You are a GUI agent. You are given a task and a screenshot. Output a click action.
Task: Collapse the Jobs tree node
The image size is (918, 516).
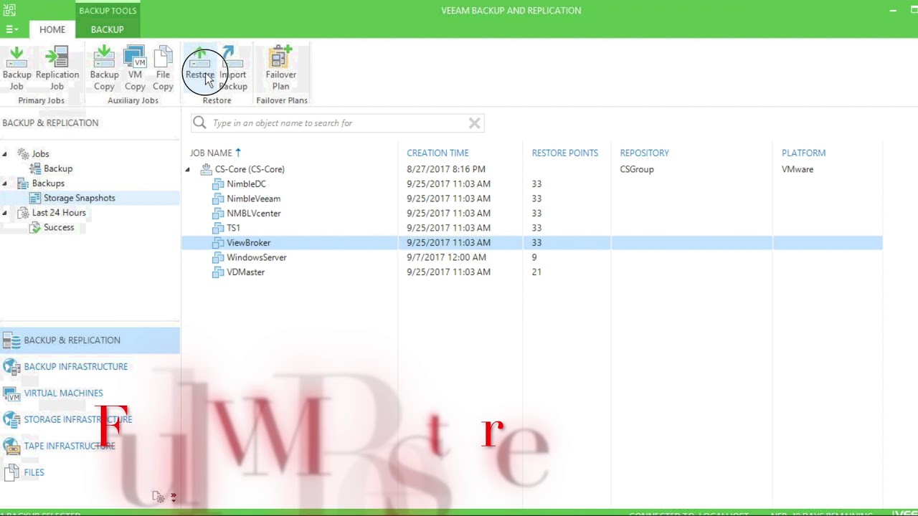point(5,154)
